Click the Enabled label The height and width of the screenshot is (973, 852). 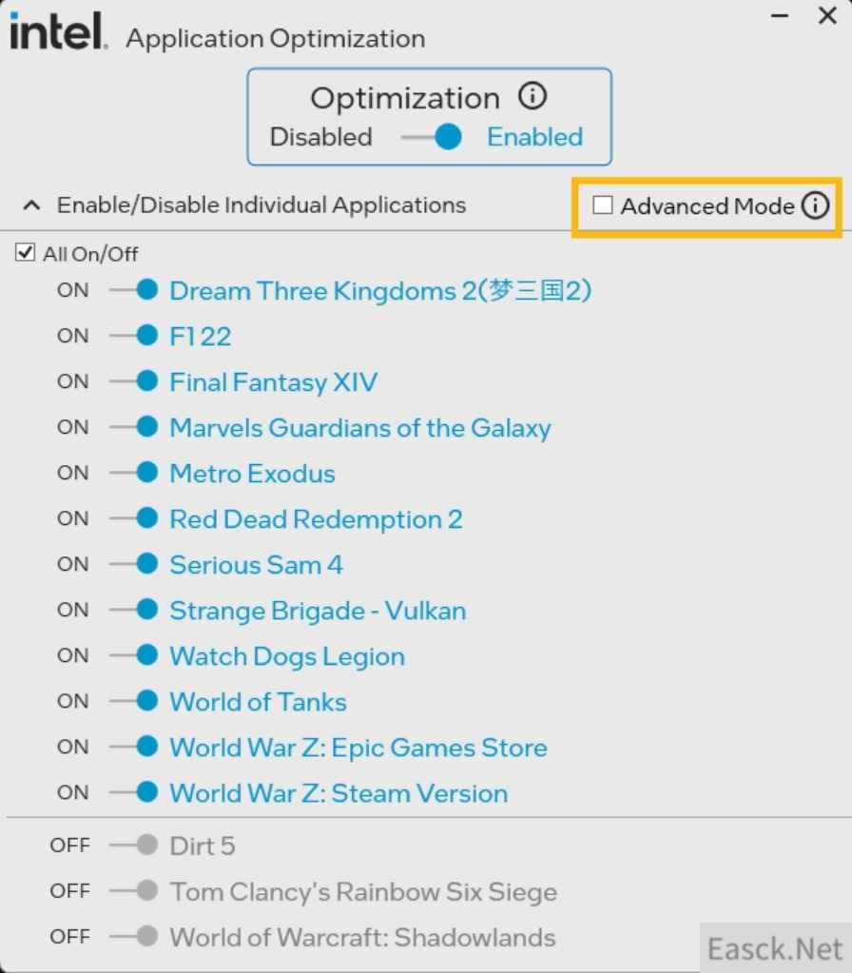[534, 137]
